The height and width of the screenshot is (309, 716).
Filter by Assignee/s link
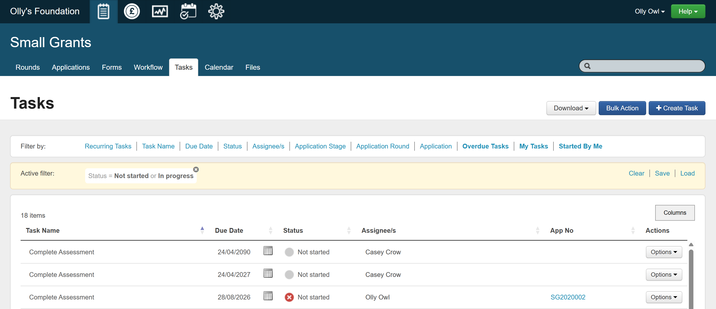pos(268,146)
